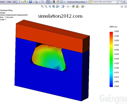Open the Section View tool
Image resolution: width=127 pixels, height=107 pixels.
click(54, 6)
